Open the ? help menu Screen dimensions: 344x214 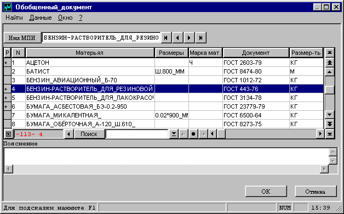point(81,18)
